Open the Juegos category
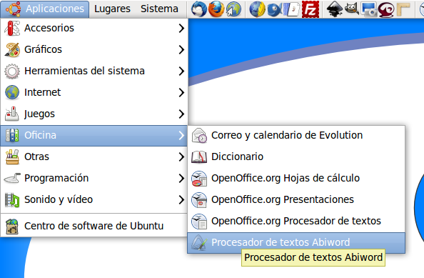424x278 pixels. pyautogui.click(x=94, y=114)
